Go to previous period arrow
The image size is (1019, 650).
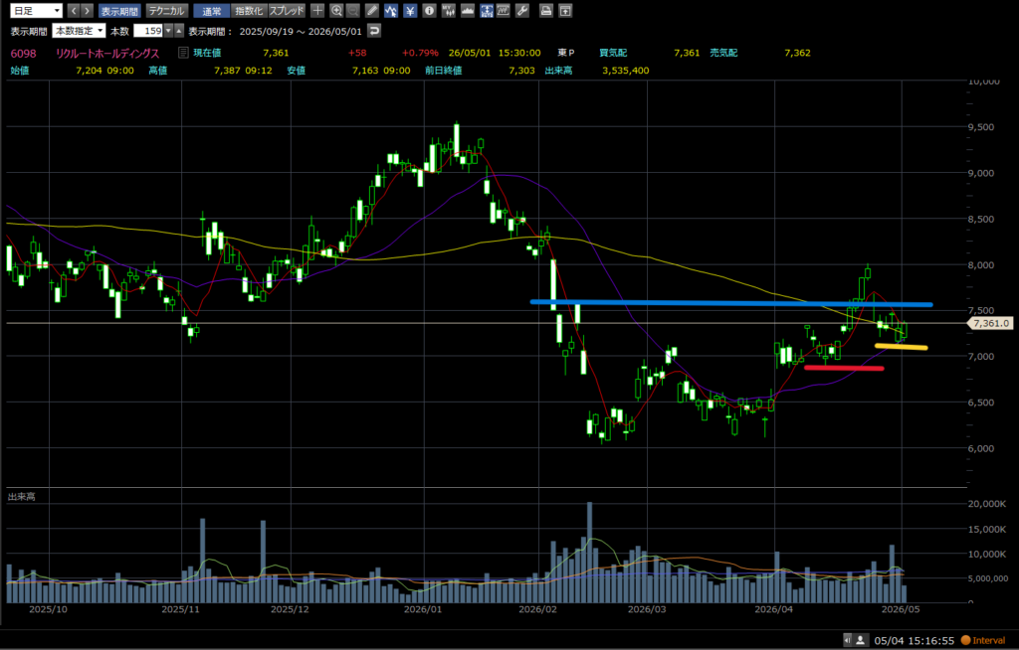point(73,10)
